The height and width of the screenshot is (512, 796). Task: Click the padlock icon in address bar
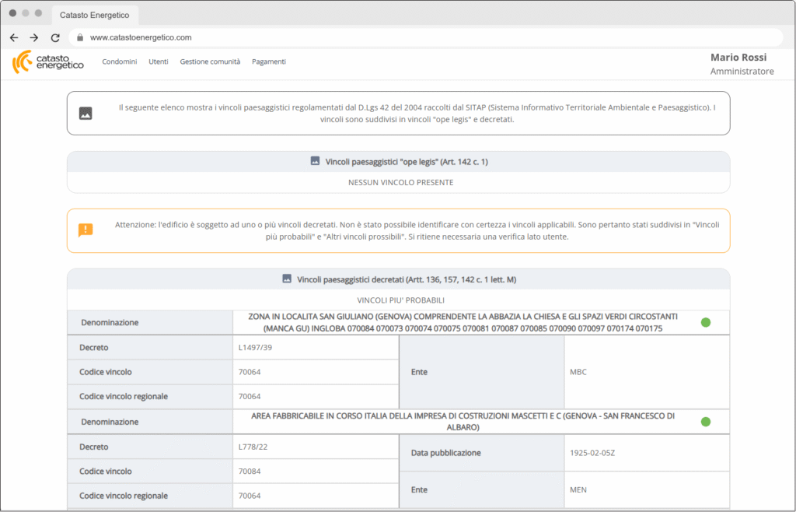79,37
